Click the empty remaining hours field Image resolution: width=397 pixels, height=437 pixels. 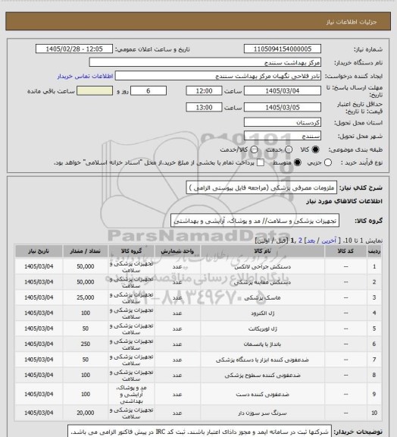pyautogui.click(x=95, y=91)
